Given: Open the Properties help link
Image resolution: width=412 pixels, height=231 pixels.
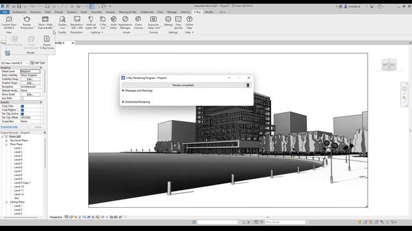Looking at the screenshot, I should click(x=9, y=127).
